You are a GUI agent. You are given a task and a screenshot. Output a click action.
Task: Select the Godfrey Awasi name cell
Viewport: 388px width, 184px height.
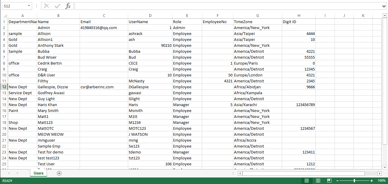pyautogui.click(x=59, y=93)
